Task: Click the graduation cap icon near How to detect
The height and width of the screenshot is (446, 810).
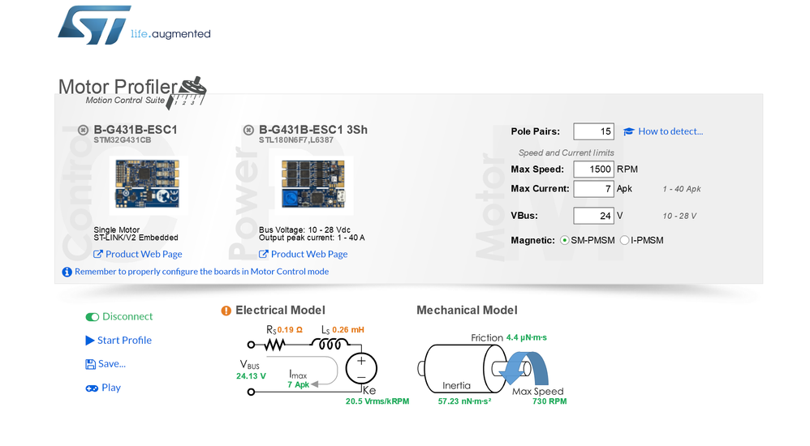Action: click(629, 131)
